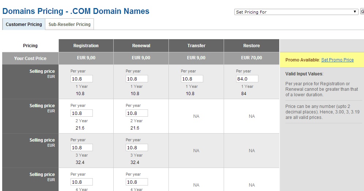Select the 2 Year Registration price field

point(81,113)
